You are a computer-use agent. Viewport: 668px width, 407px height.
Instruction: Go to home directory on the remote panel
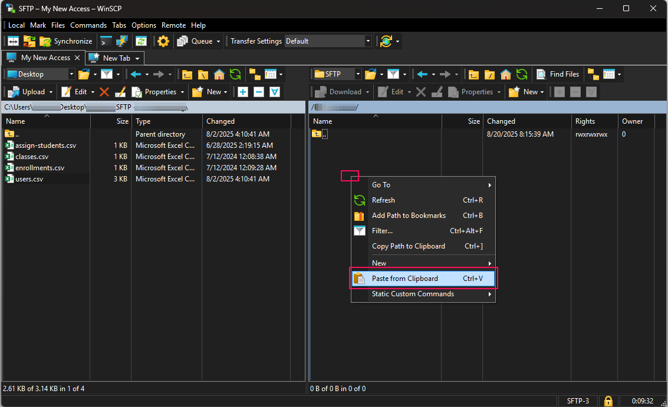(x=505, y=74)
